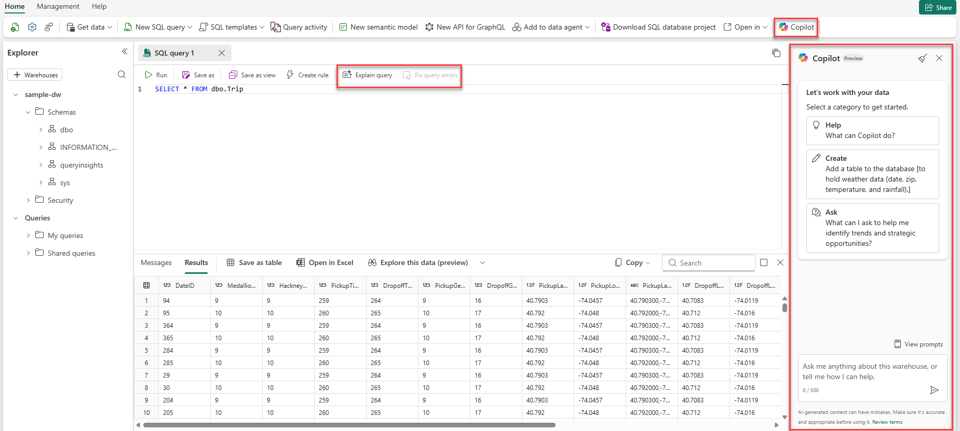Click the Copilot message input box
The image size is (960, 431).
click(x=872, y=378)
